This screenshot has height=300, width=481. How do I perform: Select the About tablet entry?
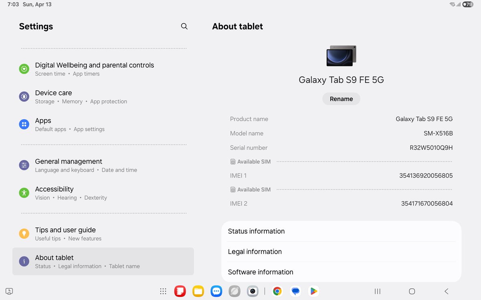click(103, 262)
